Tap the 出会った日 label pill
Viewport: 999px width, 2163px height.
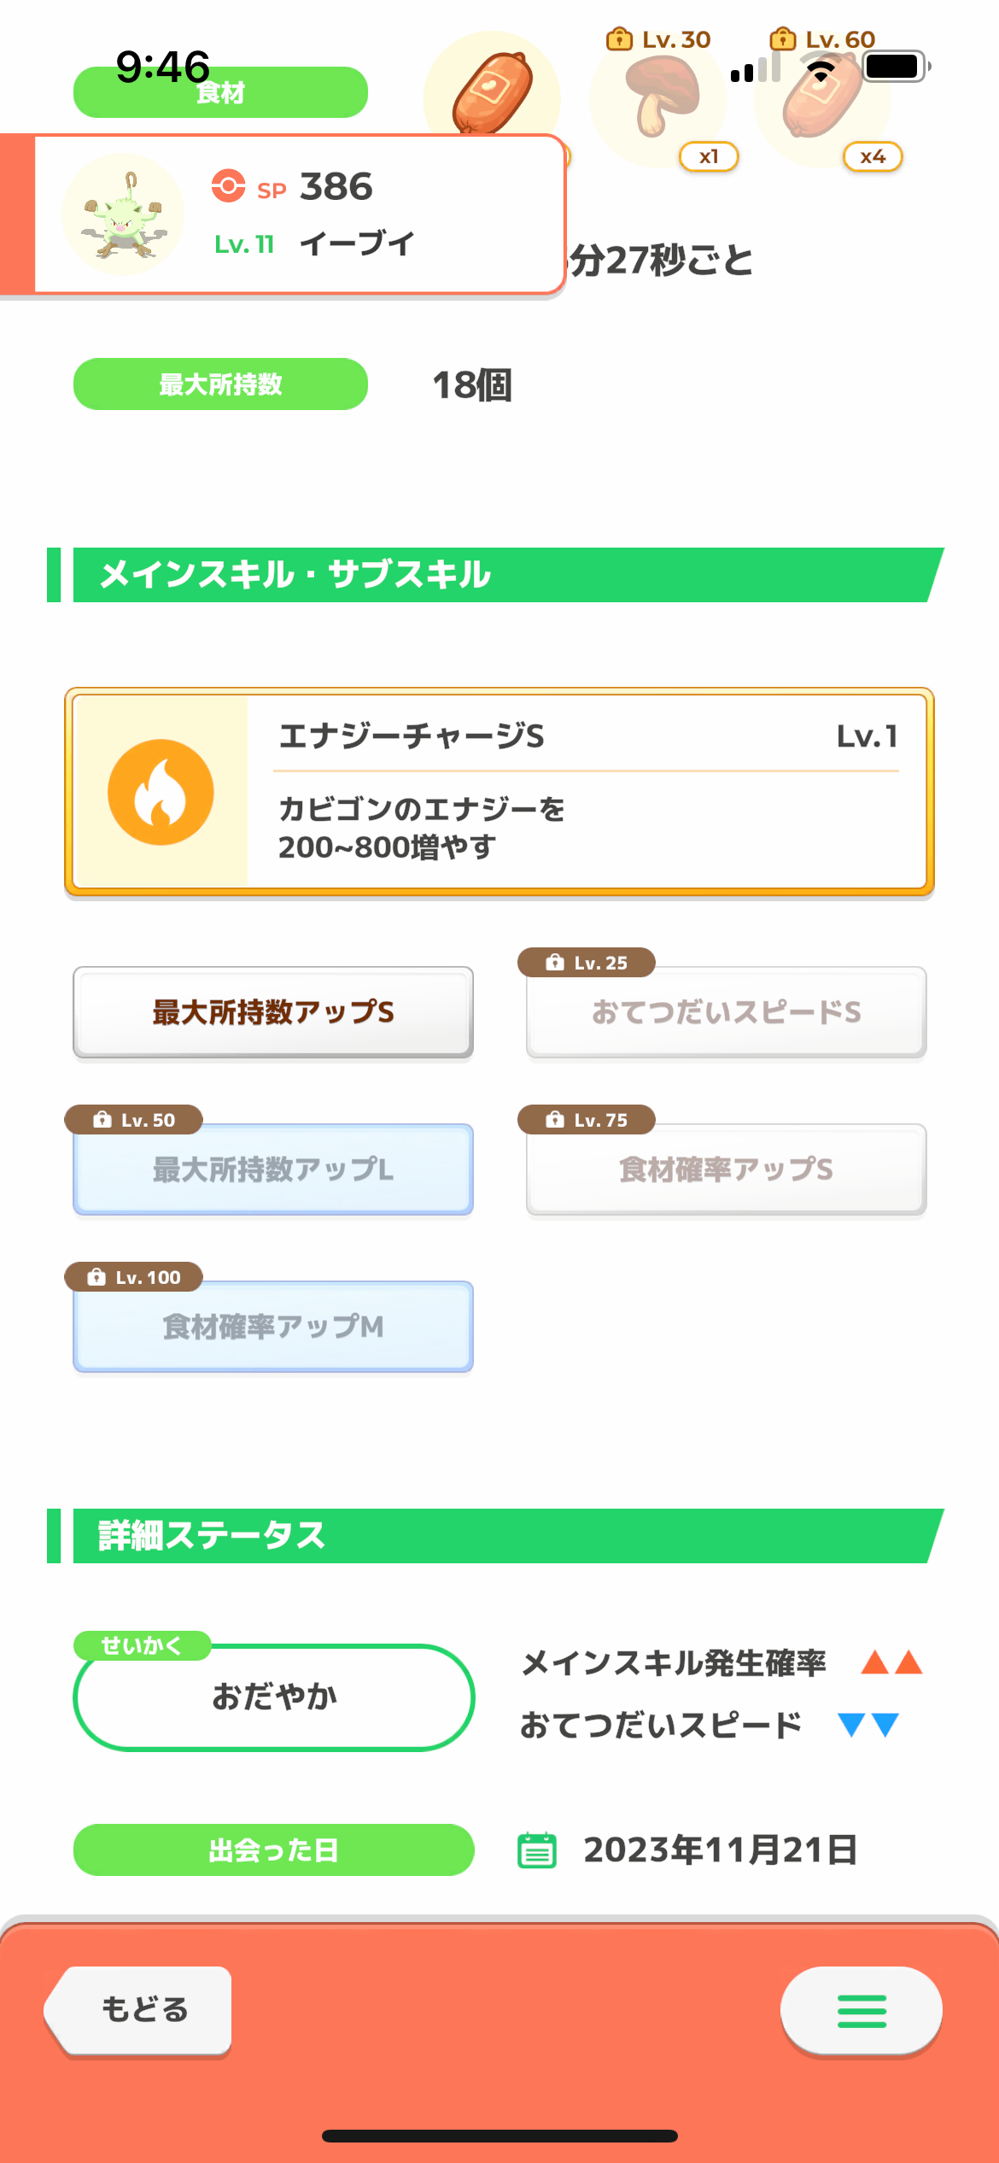(x=274, y=1850)
